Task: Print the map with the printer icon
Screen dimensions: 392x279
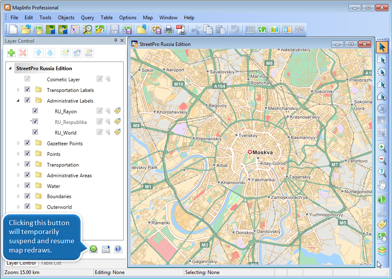Action: (169, 30)
